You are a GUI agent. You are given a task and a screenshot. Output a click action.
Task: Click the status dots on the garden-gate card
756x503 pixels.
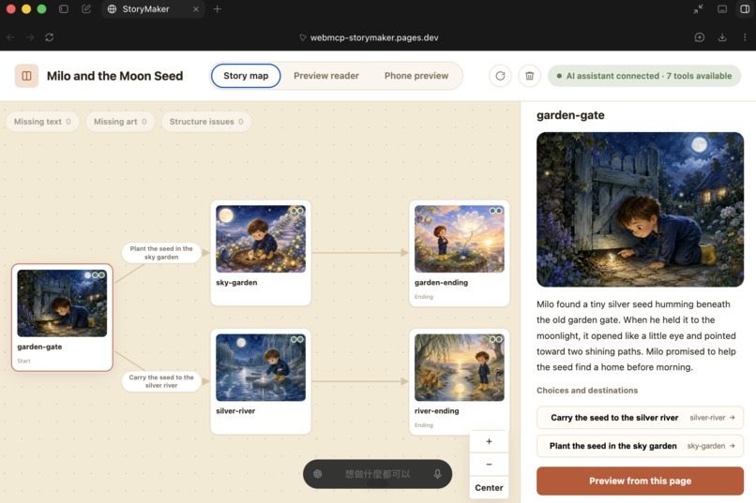[x=95, y=275]
